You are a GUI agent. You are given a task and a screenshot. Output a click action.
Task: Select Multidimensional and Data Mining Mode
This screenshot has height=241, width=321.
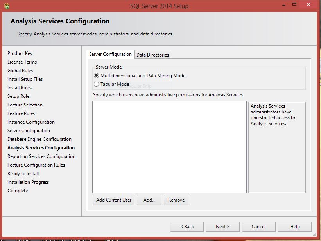click(97, 76)
